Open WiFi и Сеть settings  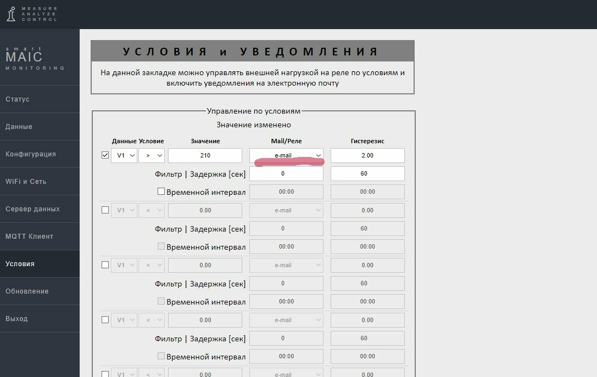pyautogui.click(x=40, y=181)
